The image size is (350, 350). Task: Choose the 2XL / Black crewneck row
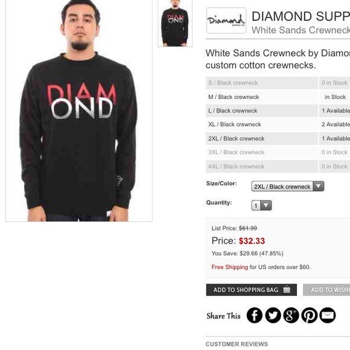(278, 138)
